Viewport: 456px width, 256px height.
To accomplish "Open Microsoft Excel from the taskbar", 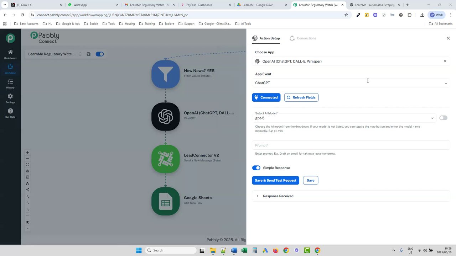I will [x=244, y=250].
